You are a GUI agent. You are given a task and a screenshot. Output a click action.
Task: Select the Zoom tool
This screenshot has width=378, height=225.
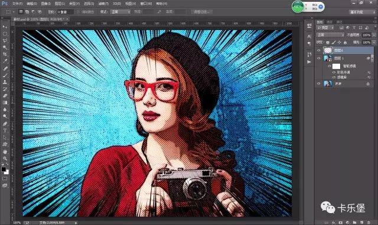click(5, 158)
